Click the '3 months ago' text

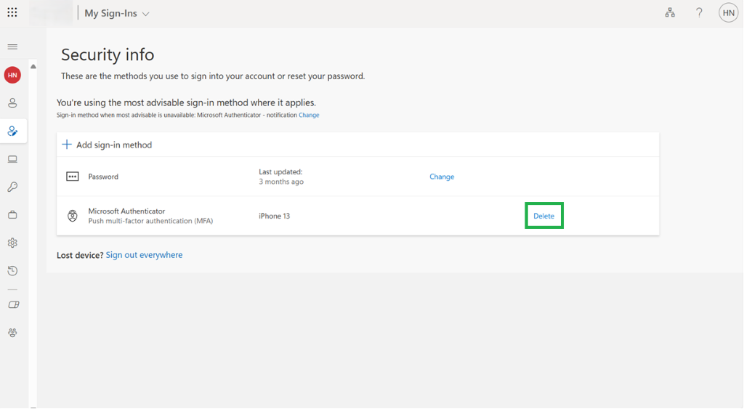(x=281, y=182)
